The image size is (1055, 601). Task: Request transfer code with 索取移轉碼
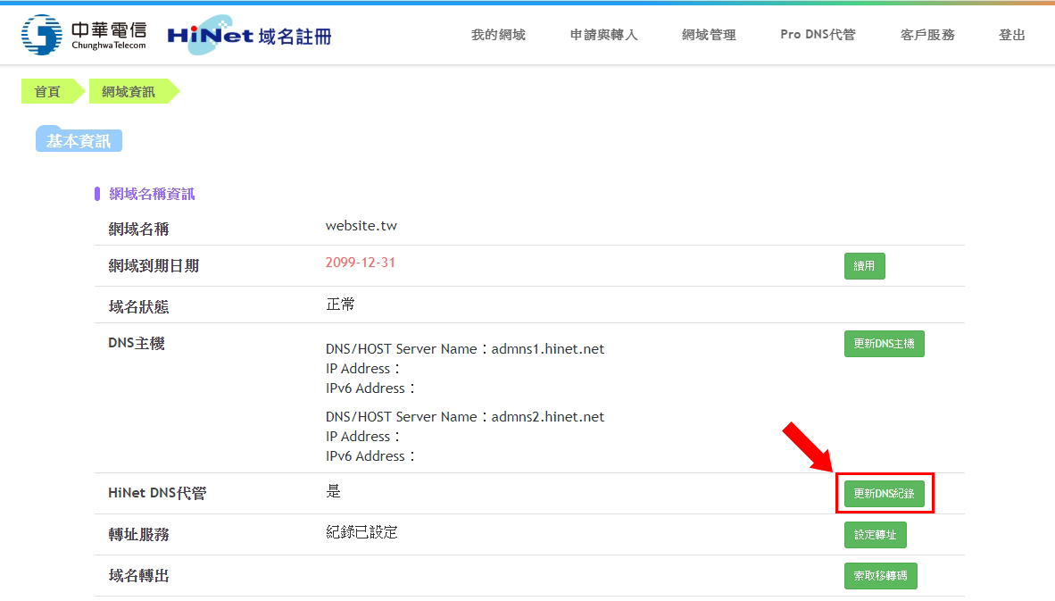tap(880, 576)
